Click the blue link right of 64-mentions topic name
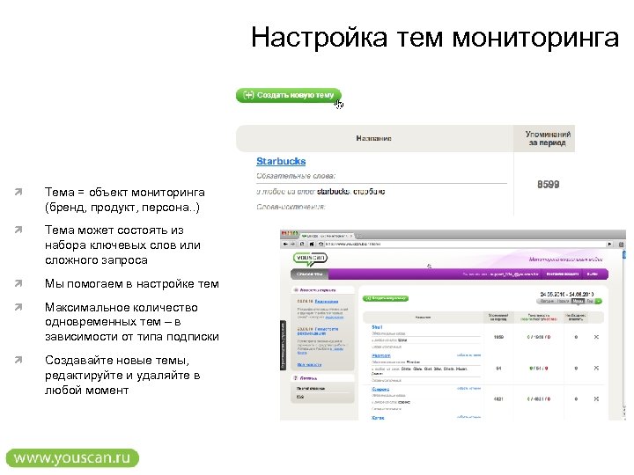 pos(468,355)
